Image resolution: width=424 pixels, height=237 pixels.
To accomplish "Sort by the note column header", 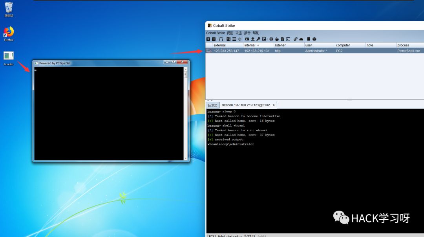I will tap(380, 45).
